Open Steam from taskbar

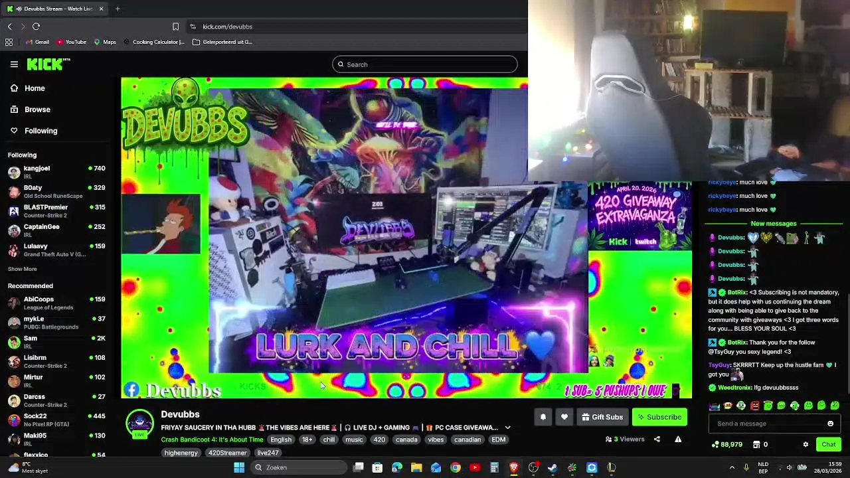(x=552, y=467)
